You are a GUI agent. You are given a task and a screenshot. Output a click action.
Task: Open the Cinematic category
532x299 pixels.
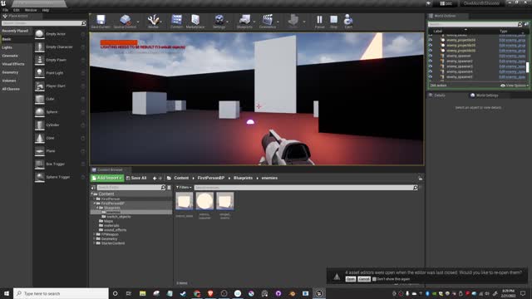tap(10, 56)
